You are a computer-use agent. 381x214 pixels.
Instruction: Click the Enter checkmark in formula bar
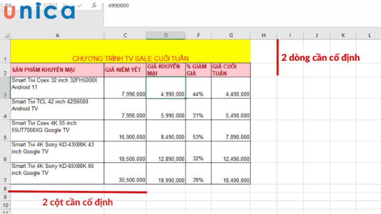[79, 5]
